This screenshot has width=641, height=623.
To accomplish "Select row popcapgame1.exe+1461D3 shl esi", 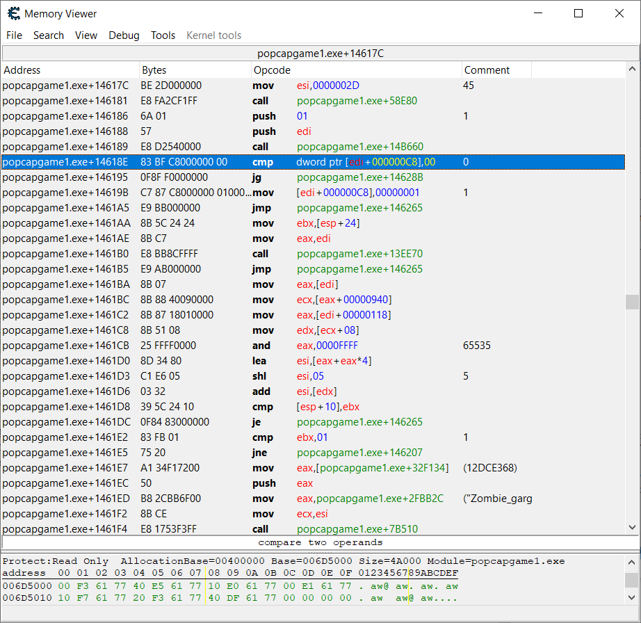I will (x=313, y=376).
